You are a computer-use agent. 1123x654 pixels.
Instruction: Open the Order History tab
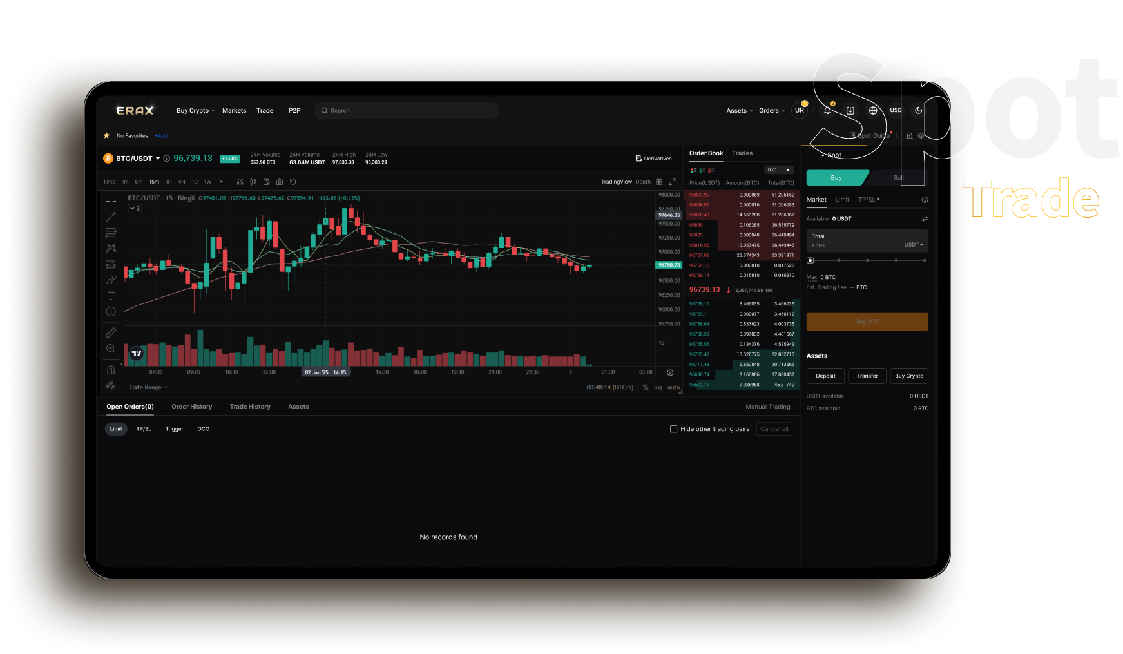(191, 407)
